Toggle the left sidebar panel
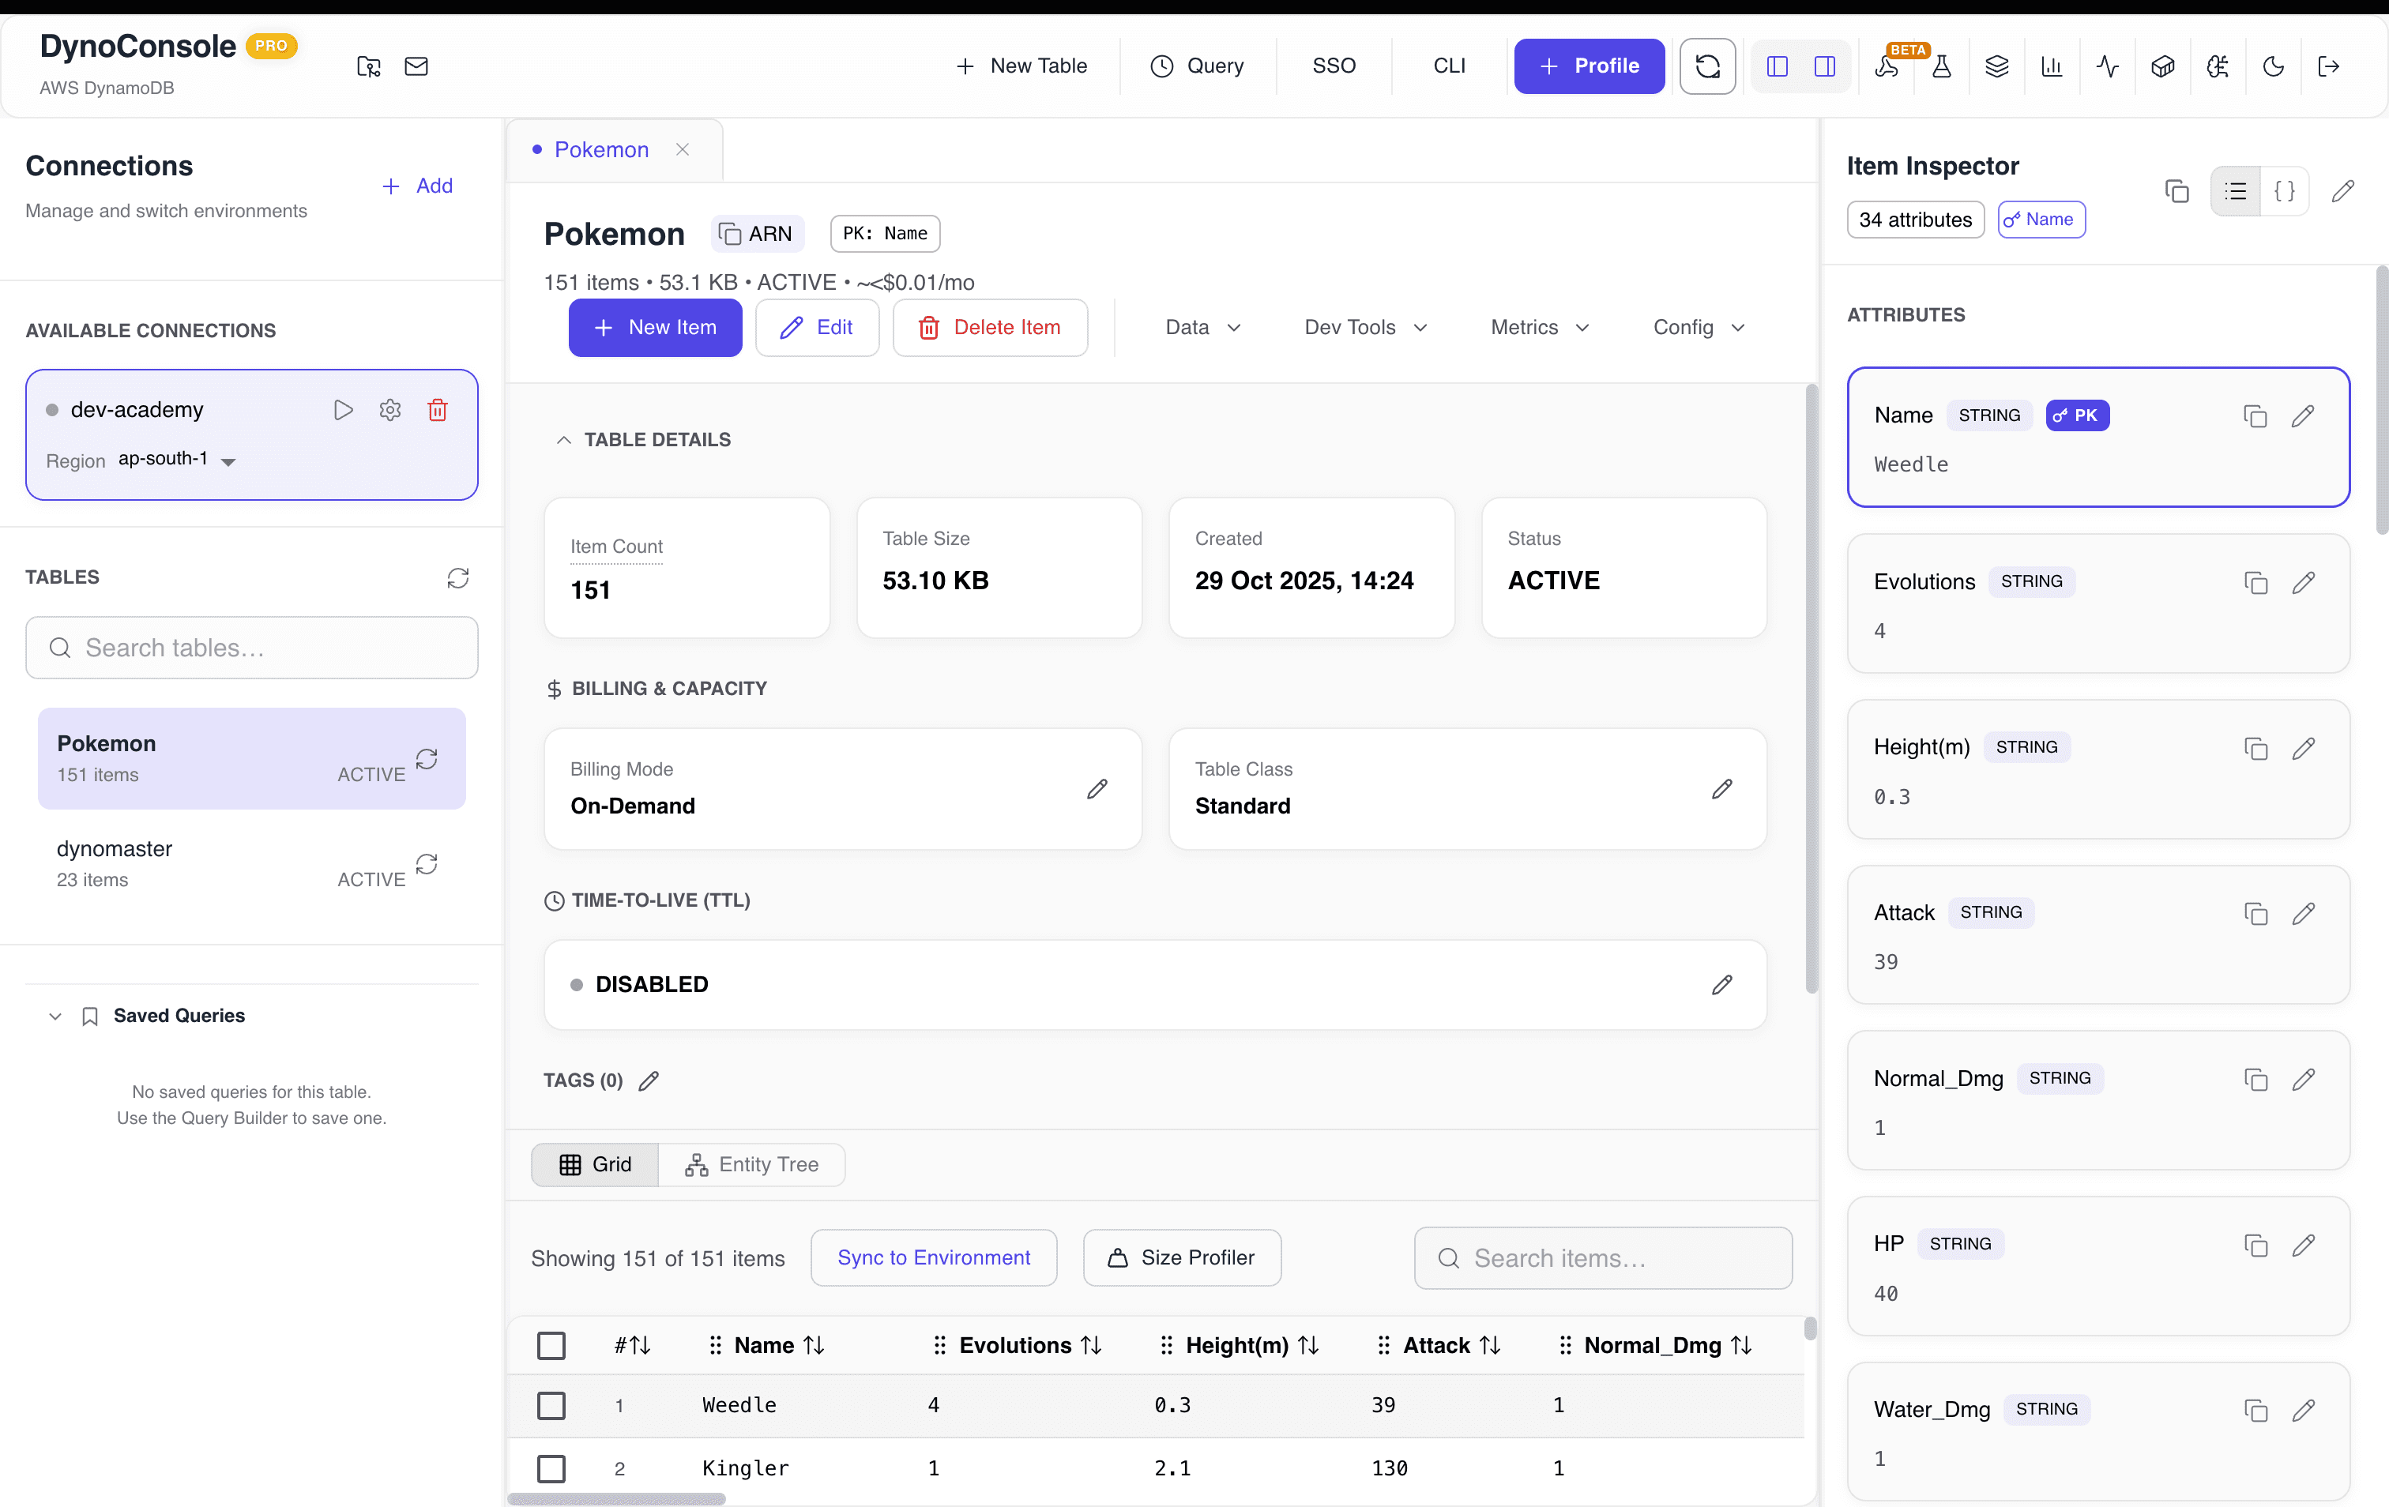Viewport: 2389px width, 1507px height. click(1777, 66)
